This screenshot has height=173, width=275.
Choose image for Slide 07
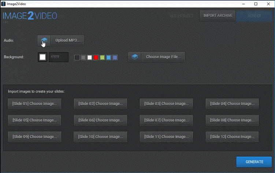[167, 120]
